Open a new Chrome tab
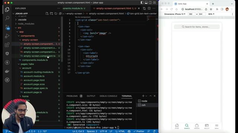Viewport: 238px width, 133px height. pyautogui.click(x=213, y=4)
